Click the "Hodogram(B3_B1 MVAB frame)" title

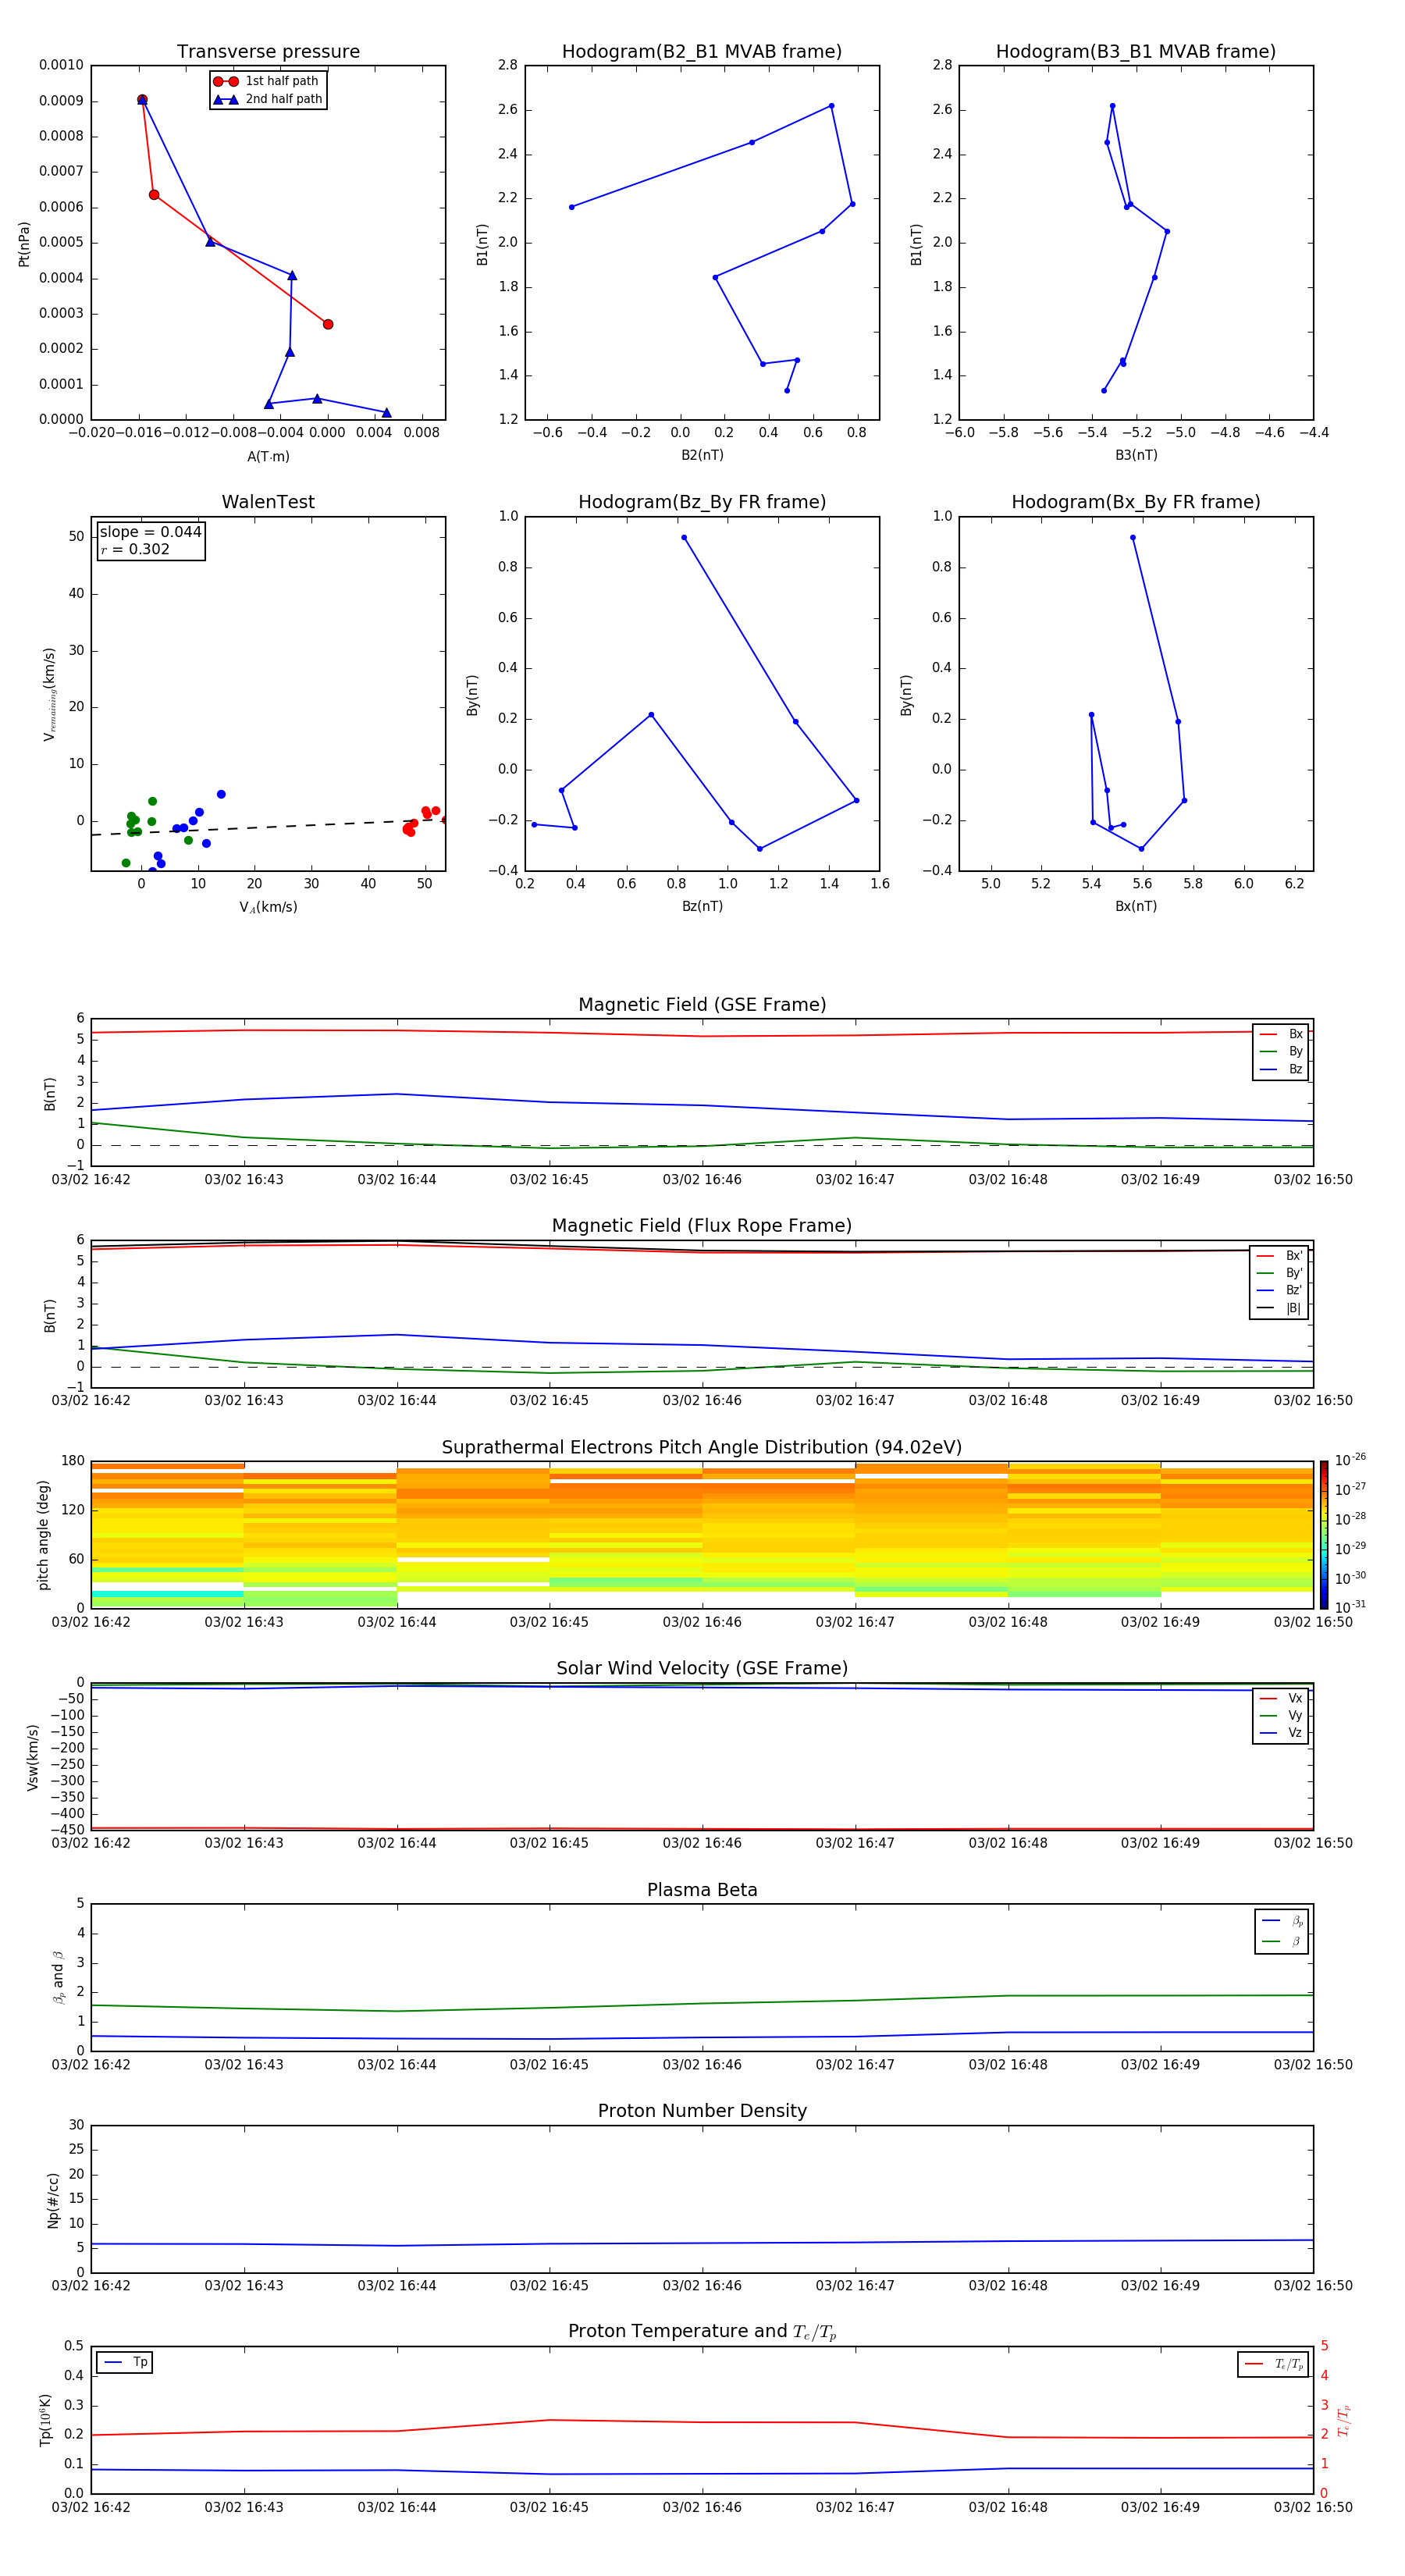point(1136,52)
